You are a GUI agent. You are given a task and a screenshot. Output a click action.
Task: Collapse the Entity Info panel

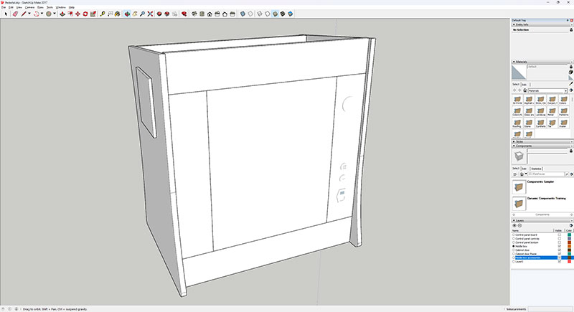(x=514, y=24)
